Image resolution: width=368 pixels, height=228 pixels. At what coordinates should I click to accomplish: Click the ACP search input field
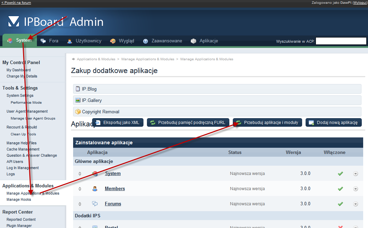tap(341, 41)
